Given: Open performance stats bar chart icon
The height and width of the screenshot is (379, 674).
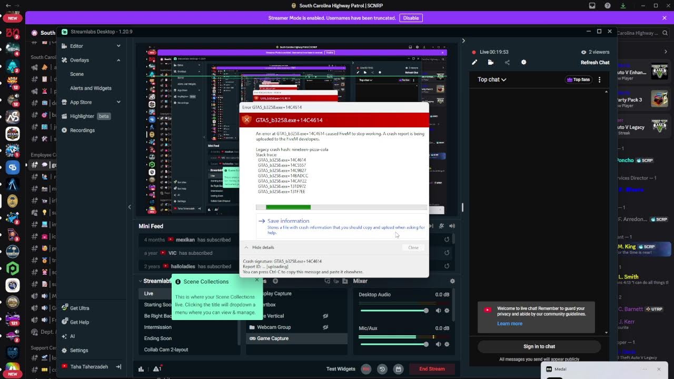Looking at the screenshot, I should click(141, 369).
